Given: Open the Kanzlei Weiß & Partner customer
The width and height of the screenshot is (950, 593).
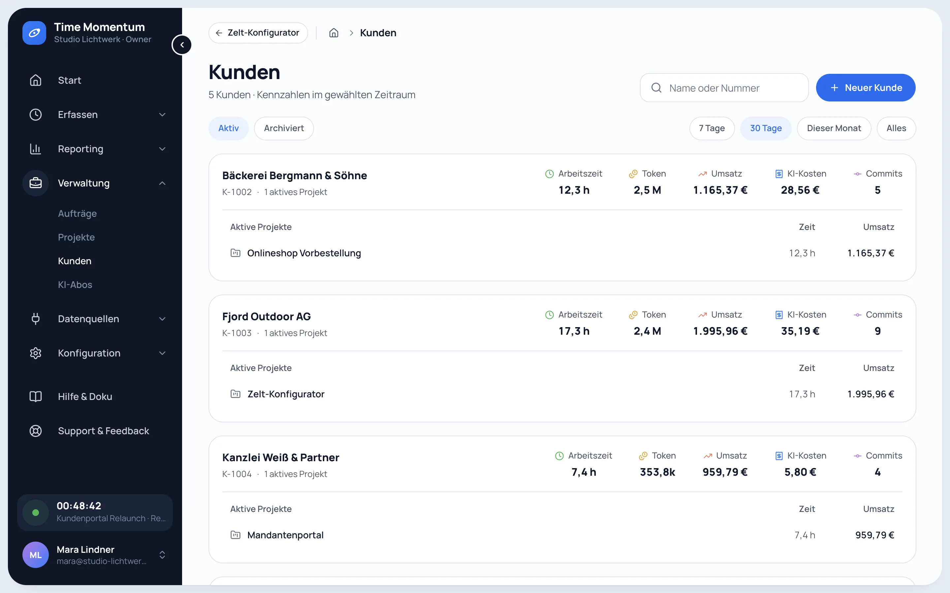Looking at the screenshot, I should [281, 457].
